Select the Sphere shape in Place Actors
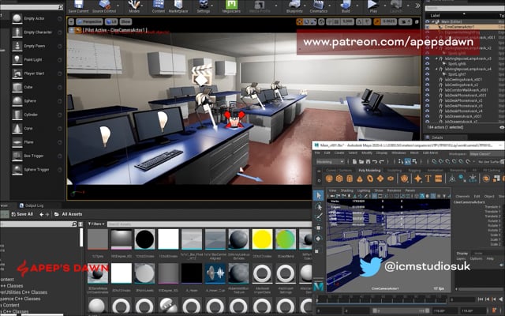This screenshot has width=505, height=316. point(17,100)
